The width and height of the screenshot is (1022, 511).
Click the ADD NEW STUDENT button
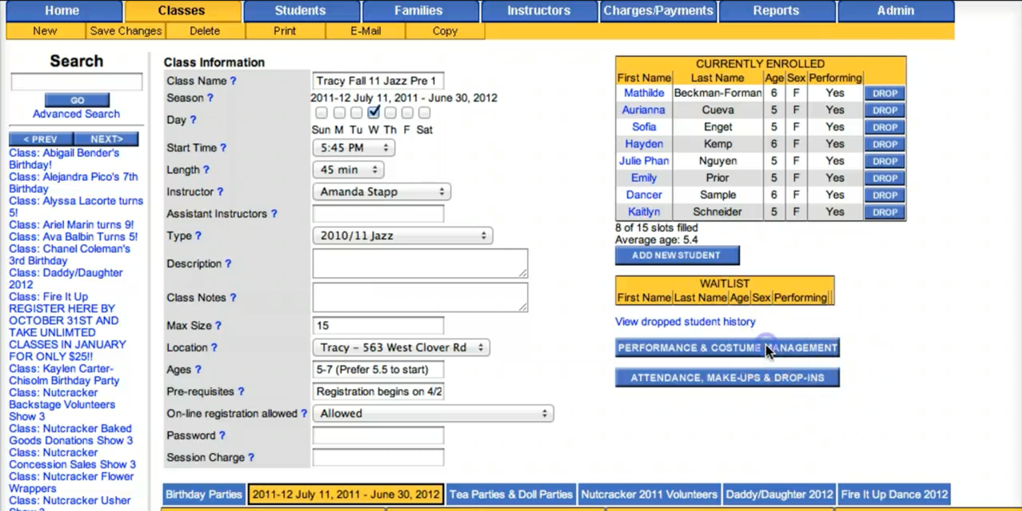tap(677, 255)
